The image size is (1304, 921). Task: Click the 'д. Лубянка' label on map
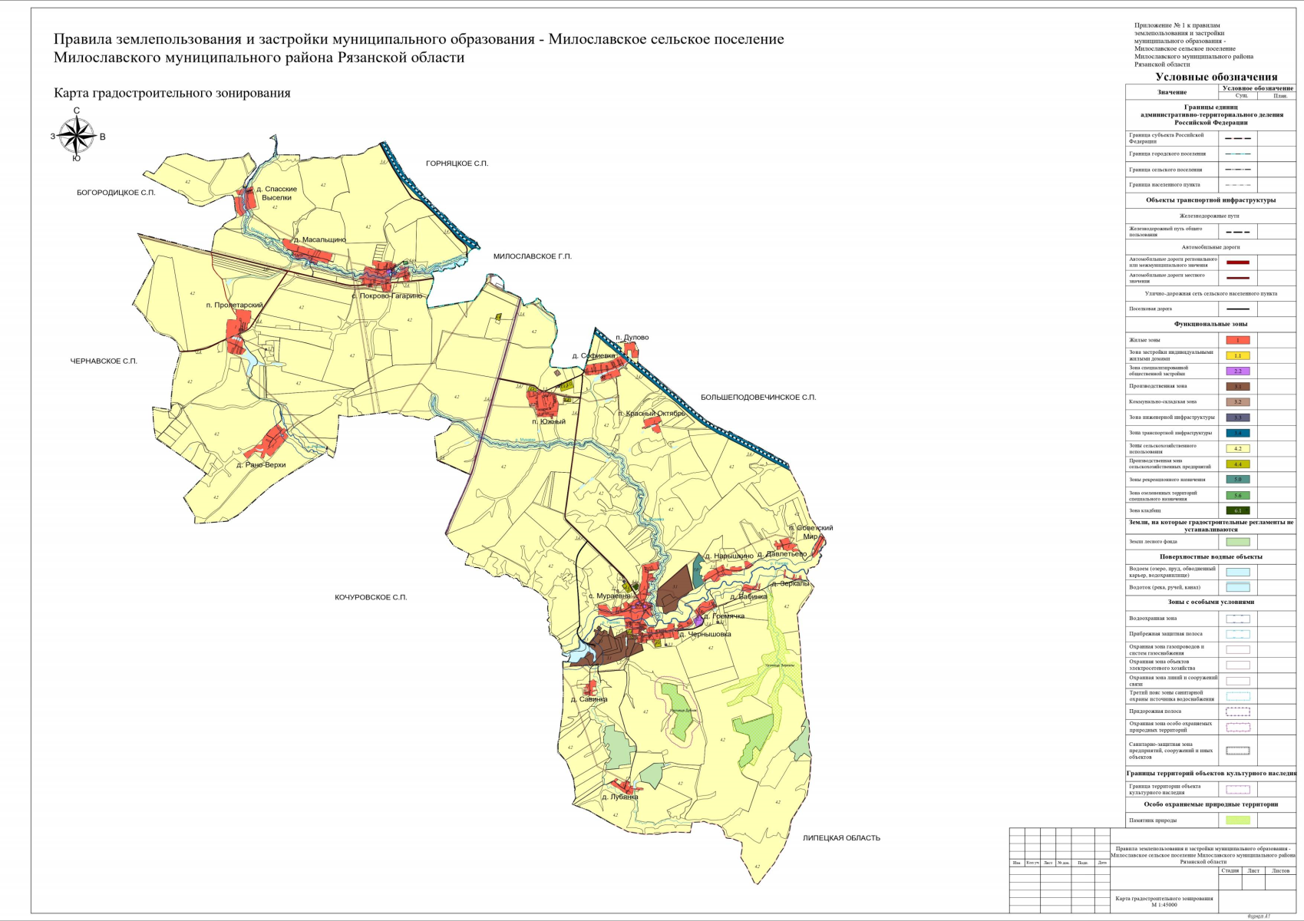pyautogui.click(x=620, y=797)
